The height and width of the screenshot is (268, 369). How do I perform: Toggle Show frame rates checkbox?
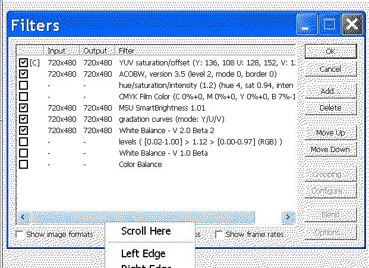point(219,234)
